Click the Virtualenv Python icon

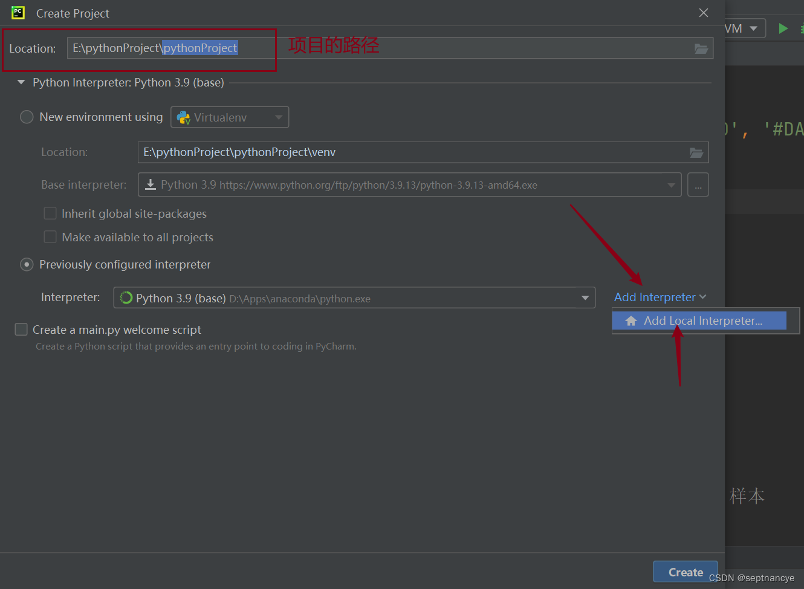184,117
